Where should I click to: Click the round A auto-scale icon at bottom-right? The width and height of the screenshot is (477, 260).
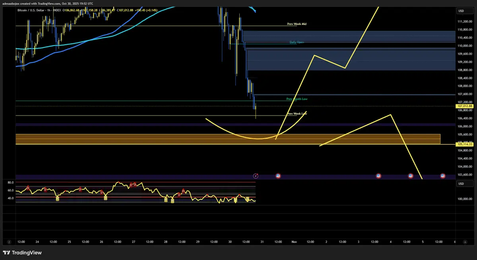465,241
